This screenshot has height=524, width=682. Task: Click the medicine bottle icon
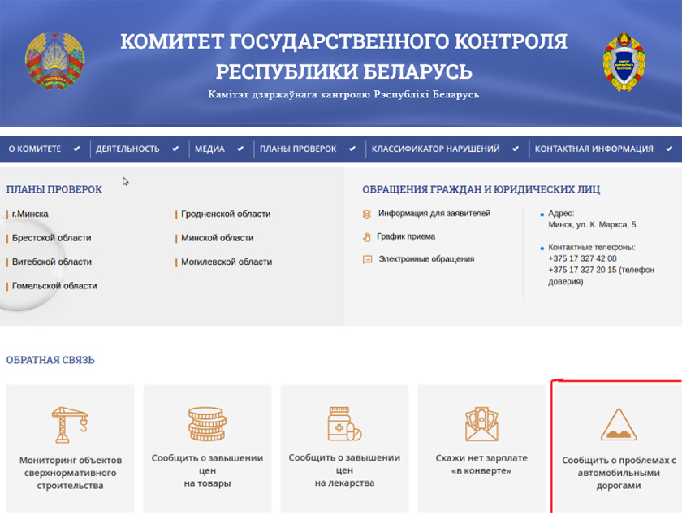click(344, 424)
